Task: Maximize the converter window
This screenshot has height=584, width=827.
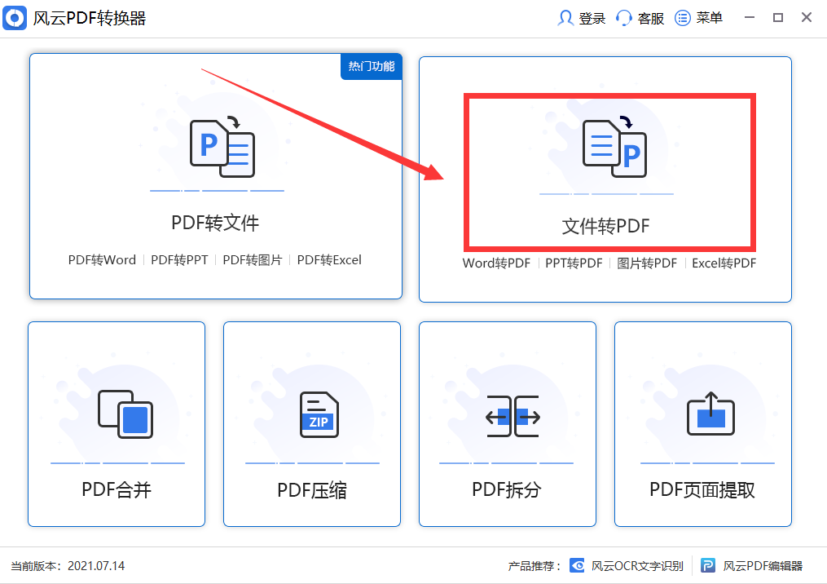Action: click(x=778, y=17)
